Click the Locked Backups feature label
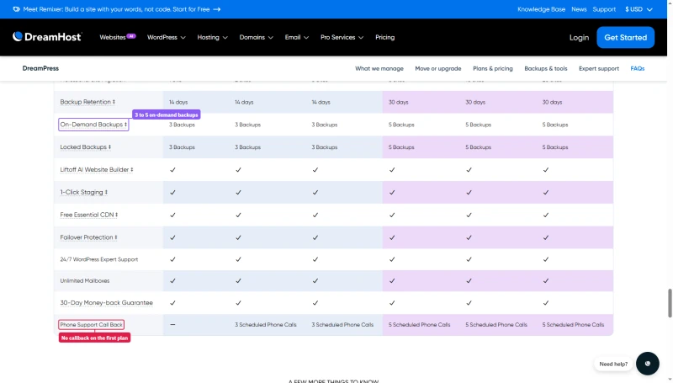The width and height of the screenshot is (673, 383). pos(86,146)
